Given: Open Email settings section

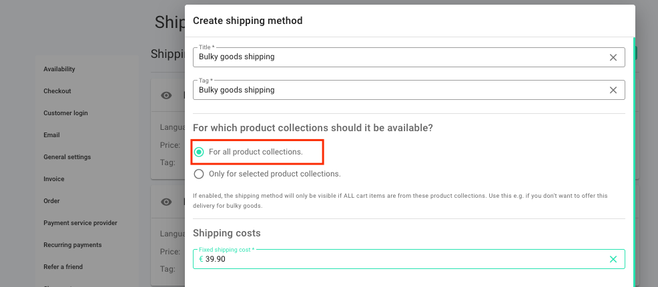Looking at the screenshot, I should pos(51,135).
